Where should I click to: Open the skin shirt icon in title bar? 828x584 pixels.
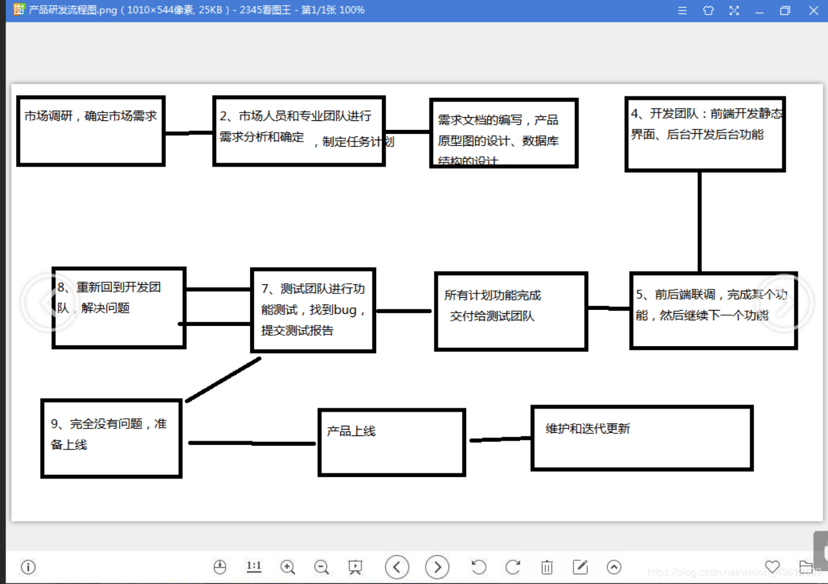coord(708,10)
